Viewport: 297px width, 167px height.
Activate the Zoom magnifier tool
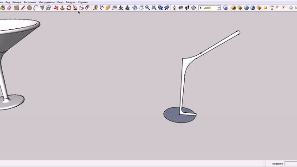(x=148, y=8)
